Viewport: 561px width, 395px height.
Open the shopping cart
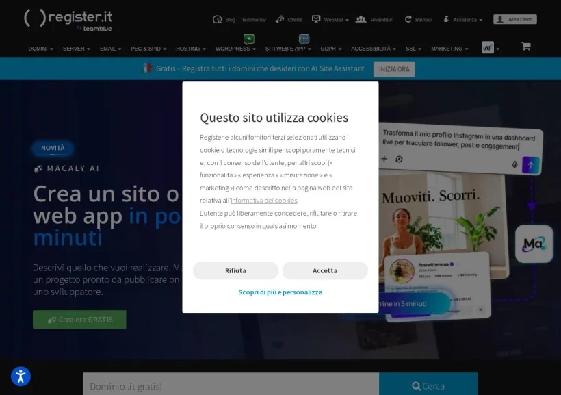(525, 46)
